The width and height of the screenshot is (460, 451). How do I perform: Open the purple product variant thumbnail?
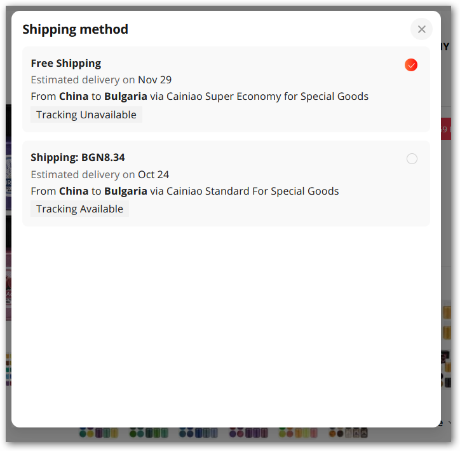click(x=248, y=433)
